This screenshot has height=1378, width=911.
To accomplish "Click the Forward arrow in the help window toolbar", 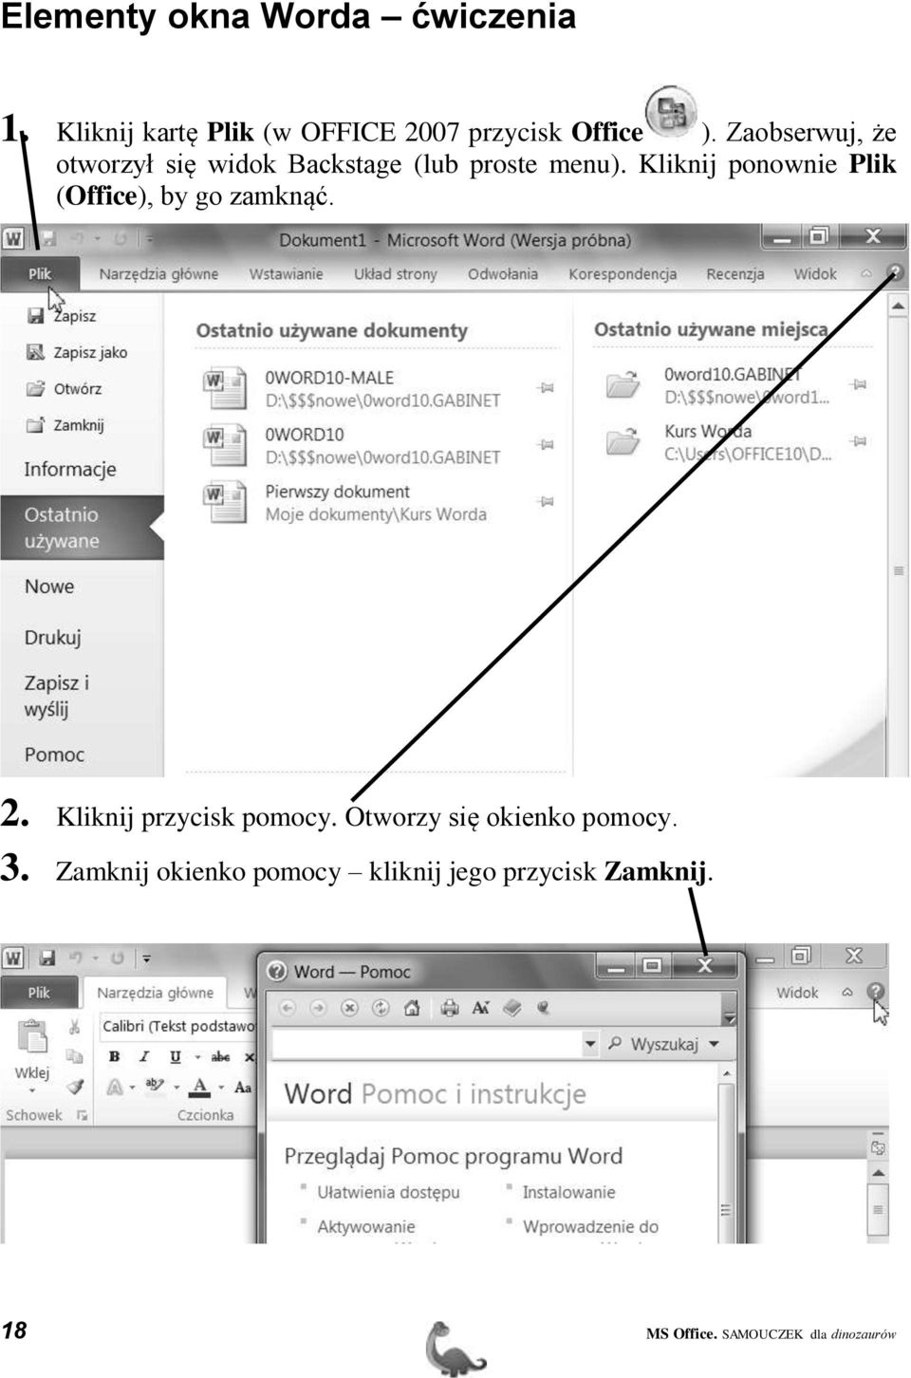I will pos(319,1008).
